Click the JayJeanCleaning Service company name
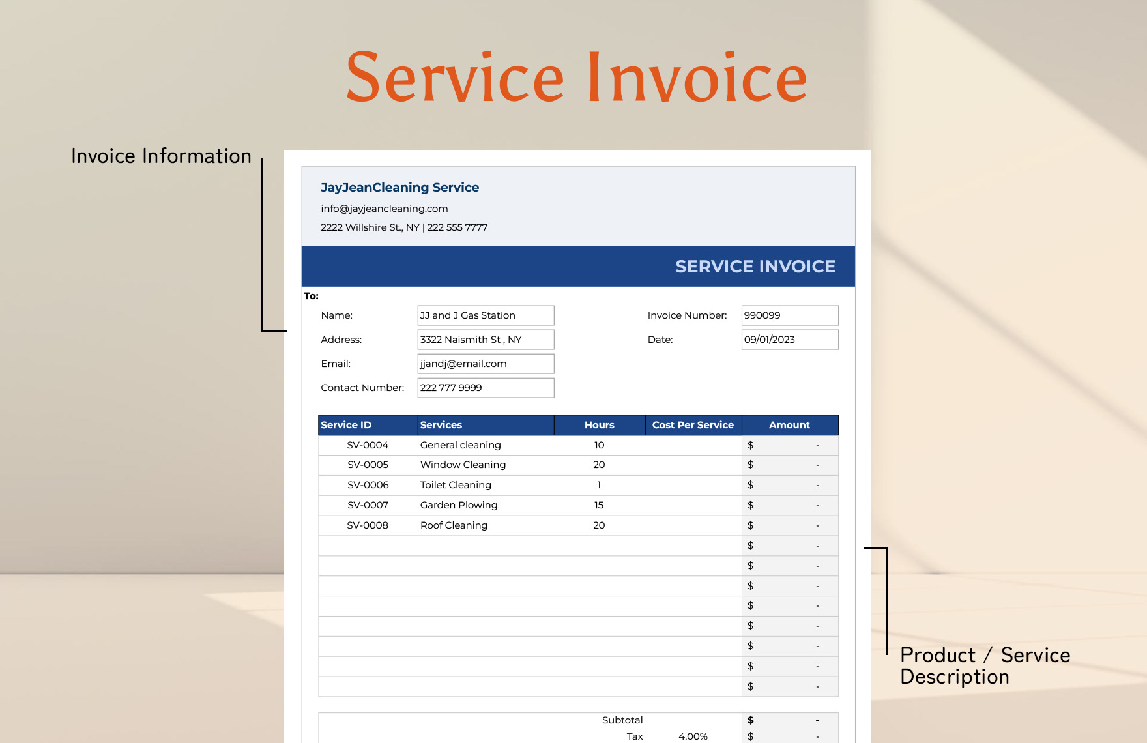This screenshot has width=1147, height=743. [x=399, y=187]
